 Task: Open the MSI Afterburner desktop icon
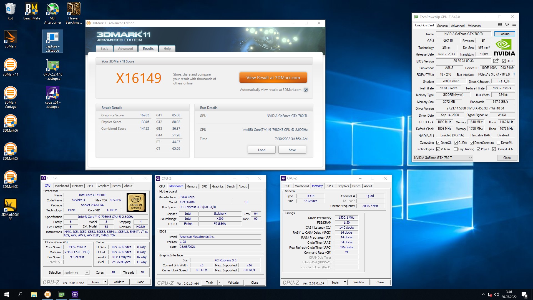pyautogui.click(x=52, y=13)
